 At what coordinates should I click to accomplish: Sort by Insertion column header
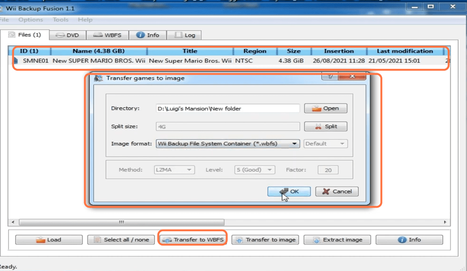click(339, 51)
